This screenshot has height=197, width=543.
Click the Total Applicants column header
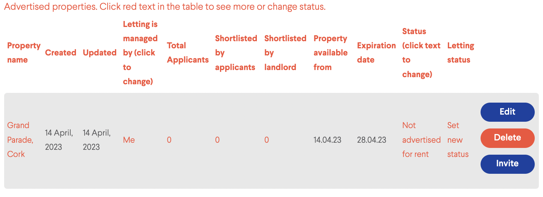click(188, 53)
